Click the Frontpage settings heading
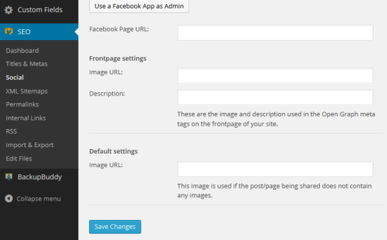Image resolution: width=387 pixels, height=240 pixels. coord(118,59)
